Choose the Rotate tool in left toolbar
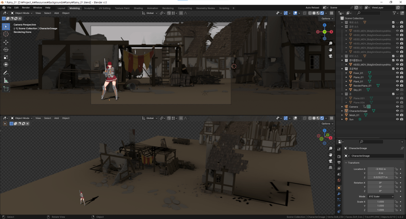This screenshot has height=219, width=406. click(x=6, y=49)
